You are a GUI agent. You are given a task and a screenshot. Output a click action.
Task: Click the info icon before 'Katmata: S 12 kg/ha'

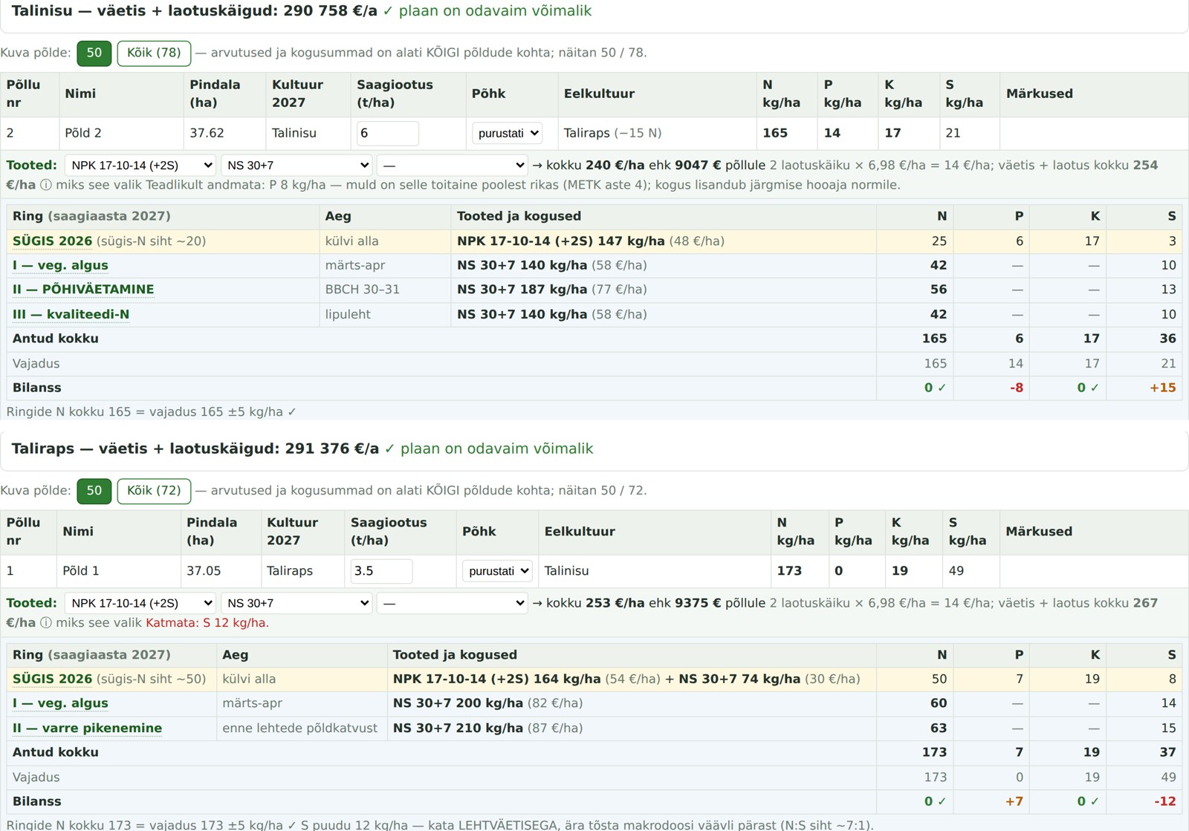pos(46,623)
